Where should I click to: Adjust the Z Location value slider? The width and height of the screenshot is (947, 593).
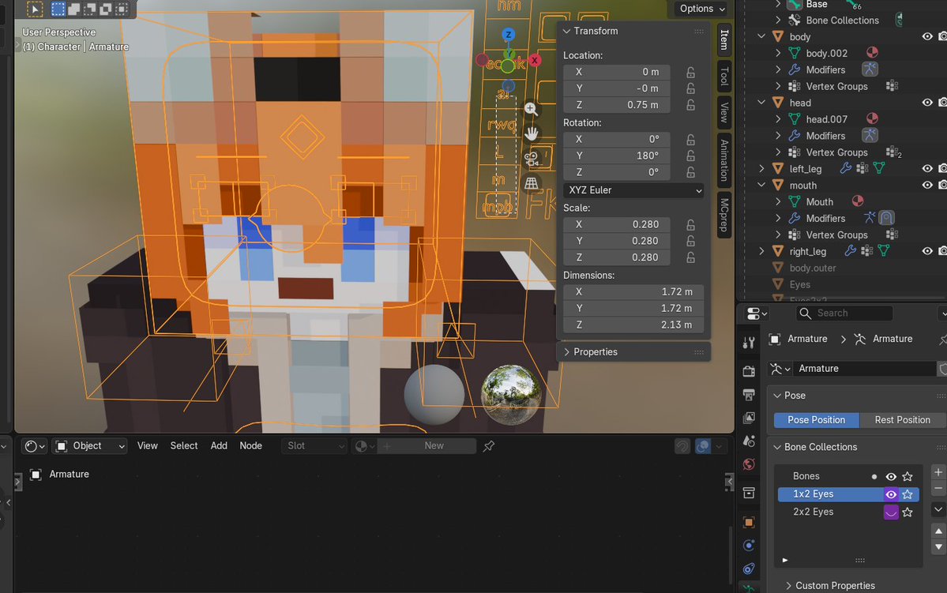616,104
